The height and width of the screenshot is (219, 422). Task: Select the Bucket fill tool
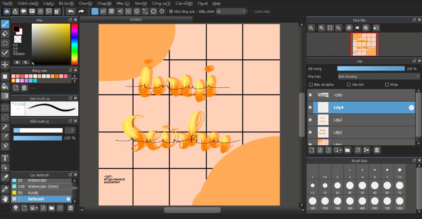point(5,86)
